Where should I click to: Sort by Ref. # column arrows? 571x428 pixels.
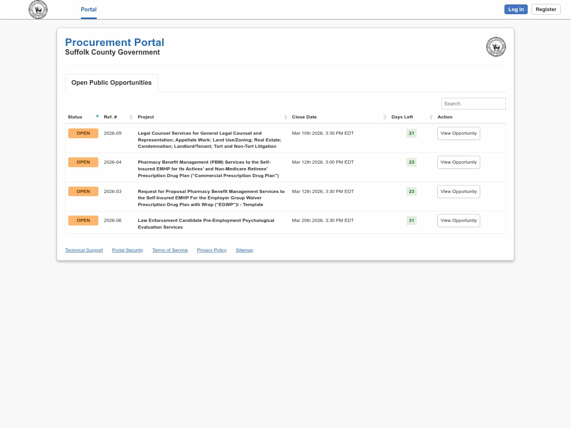(x=131, y=117)
